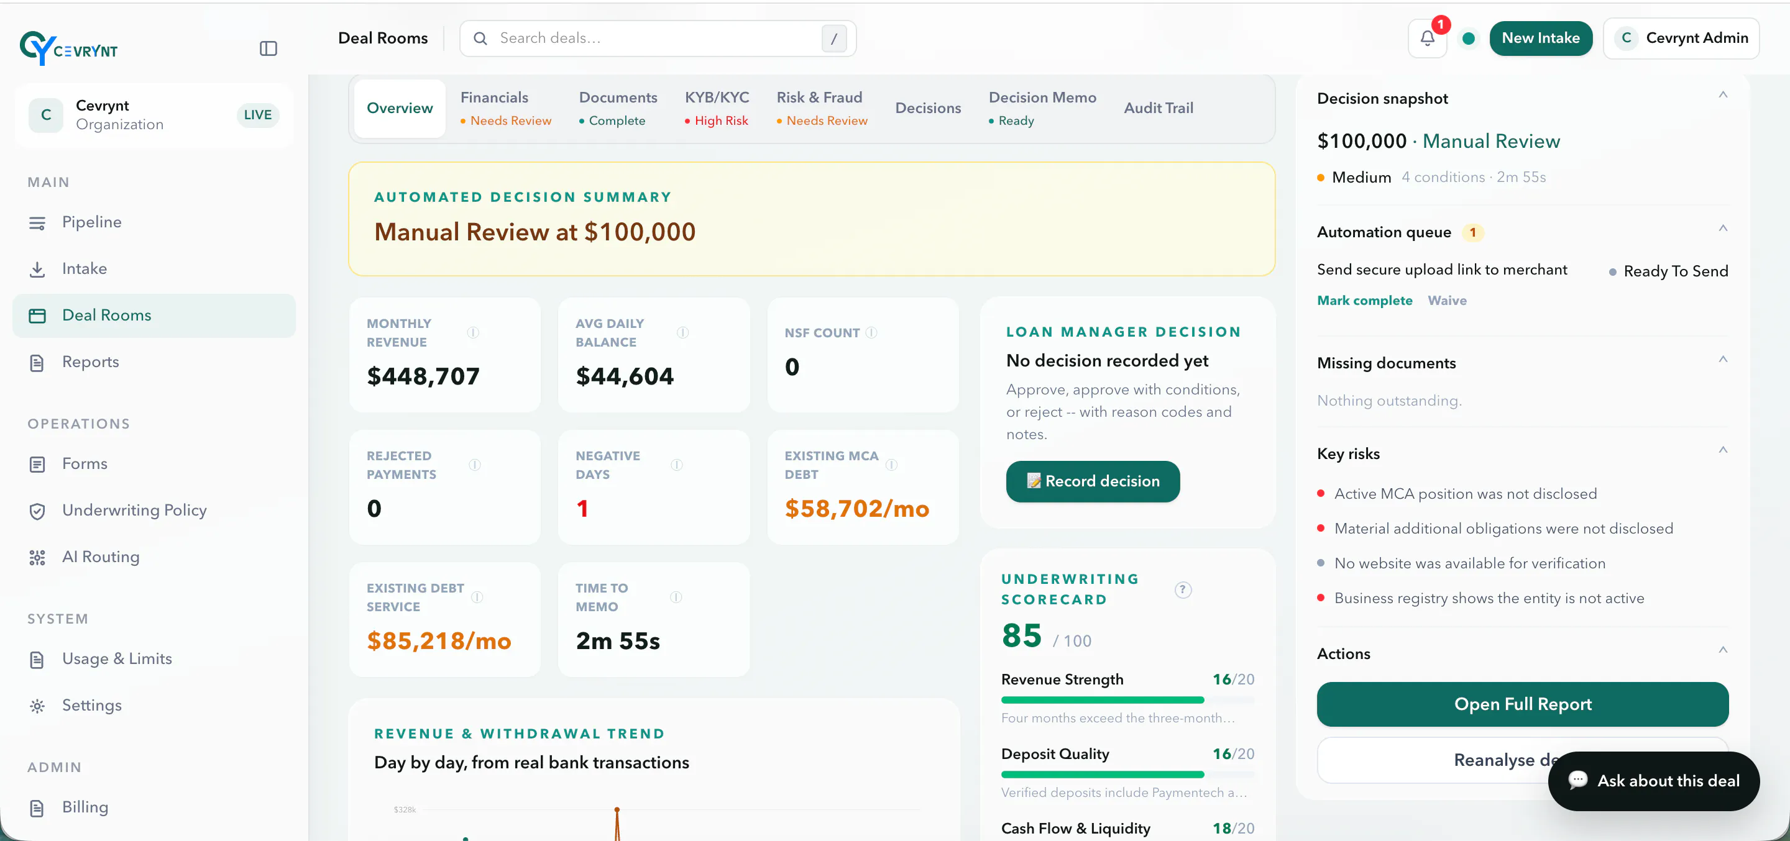Collapse the Automation queue section
1790x841 pixels.
[1723, 229]
